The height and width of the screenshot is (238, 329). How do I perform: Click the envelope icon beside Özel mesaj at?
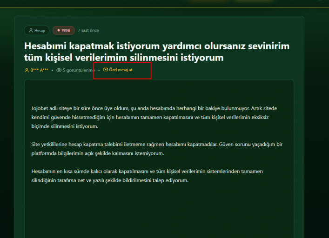pos(106,70)
